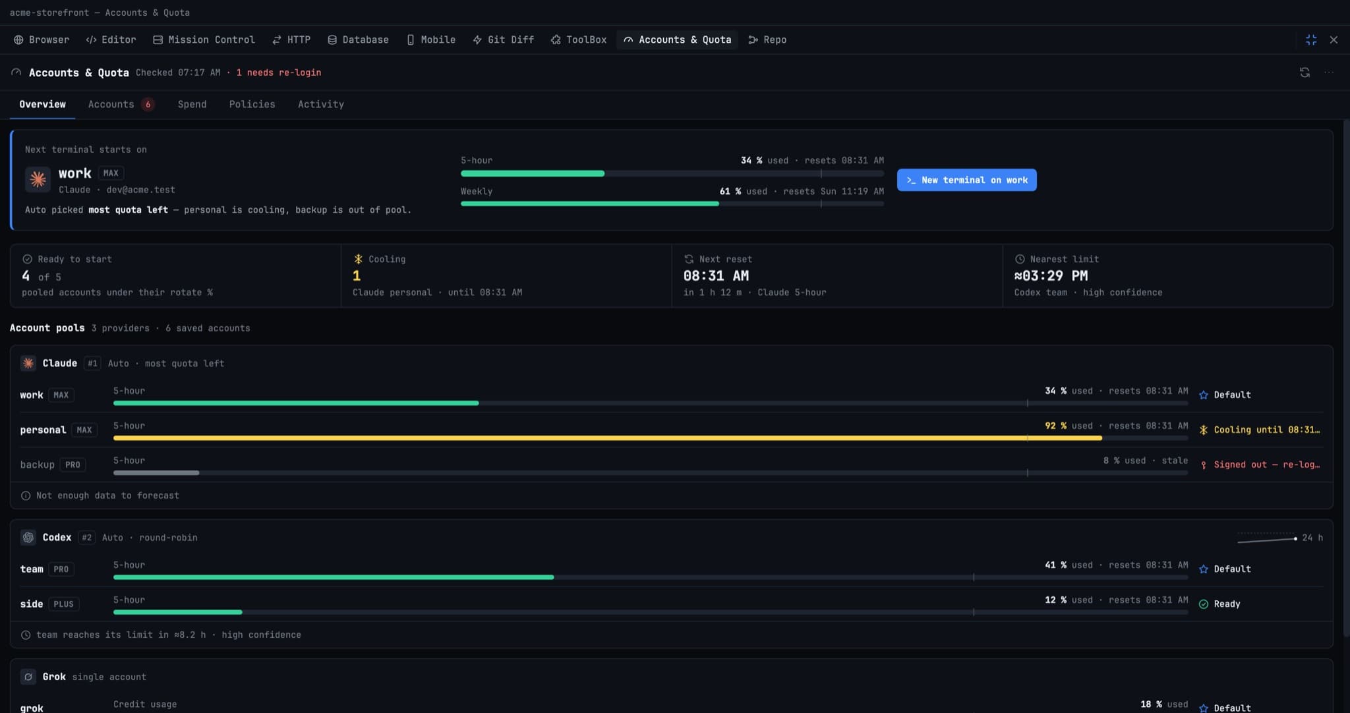Switch to the Activity sub-tab
Image resolution: width=1350 pixels, height=713 pixels.
pos(320,104)
